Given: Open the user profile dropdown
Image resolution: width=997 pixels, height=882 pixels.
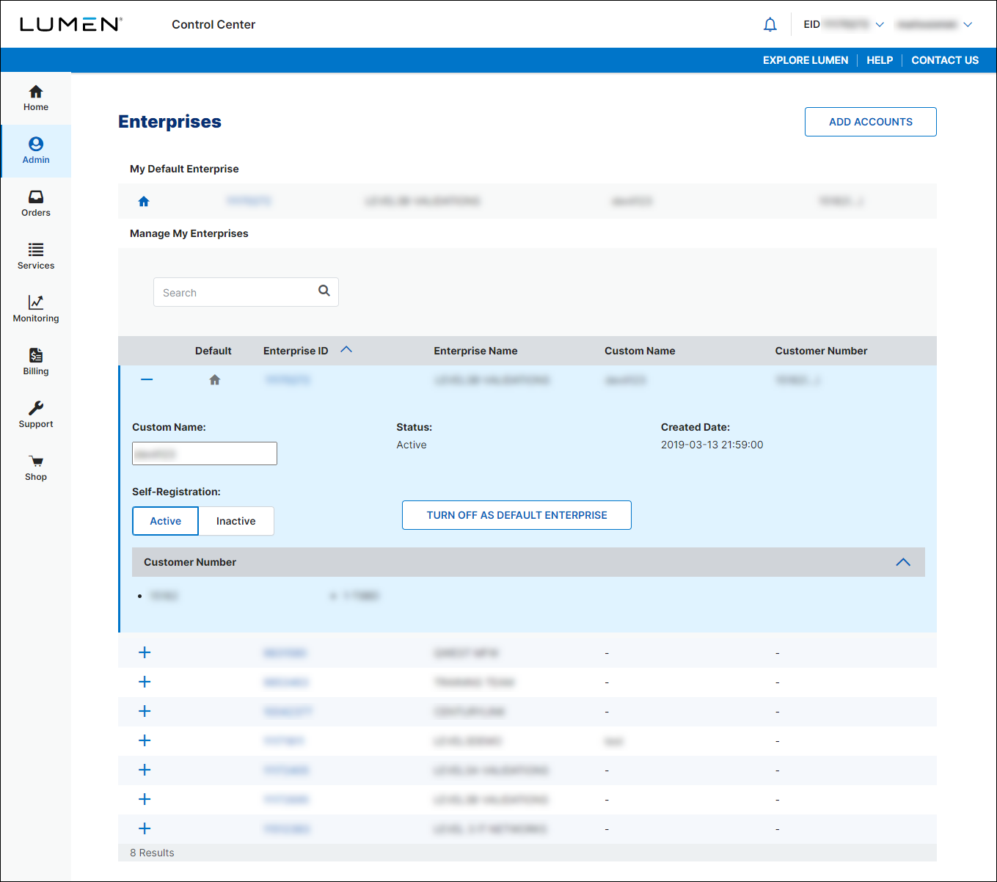Looking at the screenshot, I should coord(935,24).
